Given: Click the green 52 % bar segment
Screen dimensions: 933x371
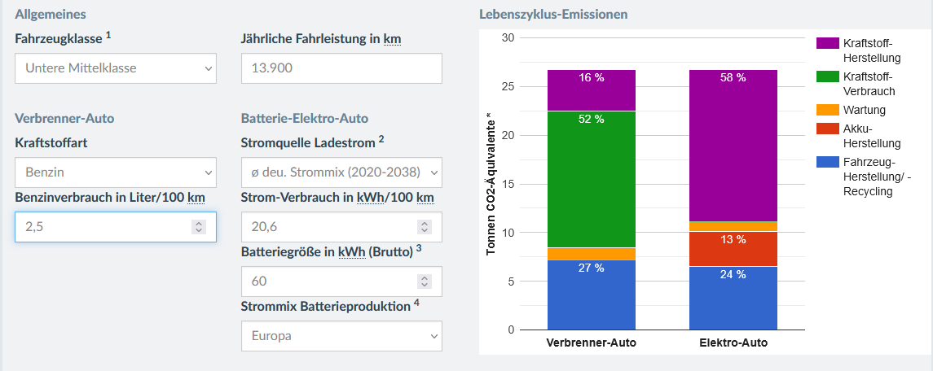Looking at the screenshot, I should coord(592,179).
